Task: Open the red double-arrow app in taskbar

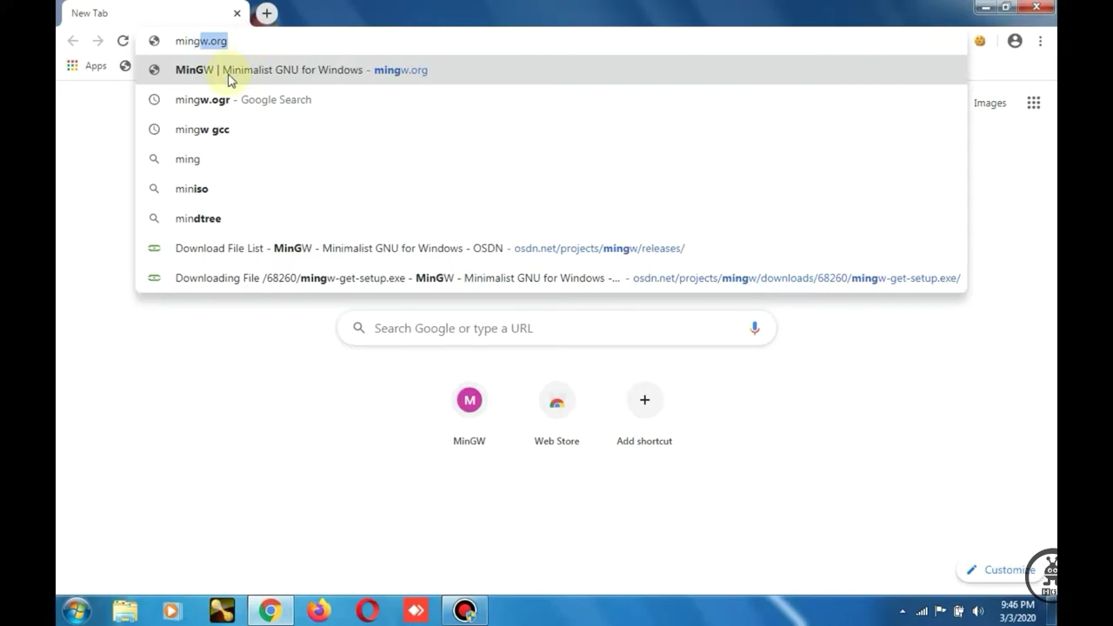Action: point(416,610)
